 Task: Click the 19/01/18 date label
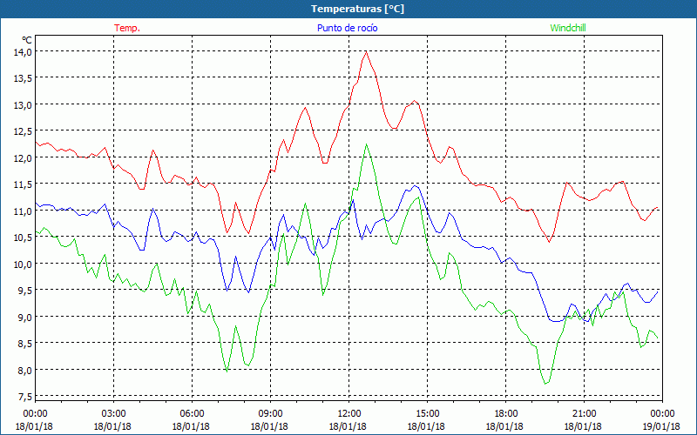(662, 426)
